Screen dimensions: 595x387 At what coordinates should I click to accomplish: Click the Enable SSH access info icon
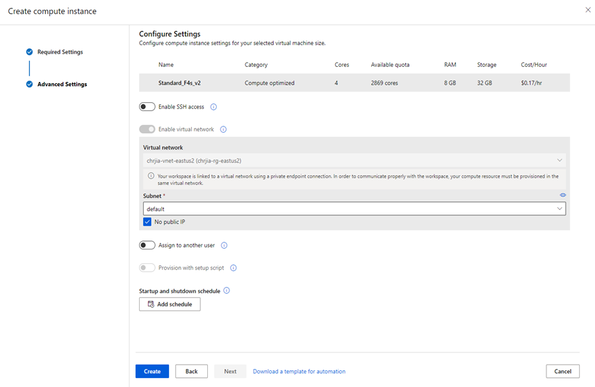(213, 107)
